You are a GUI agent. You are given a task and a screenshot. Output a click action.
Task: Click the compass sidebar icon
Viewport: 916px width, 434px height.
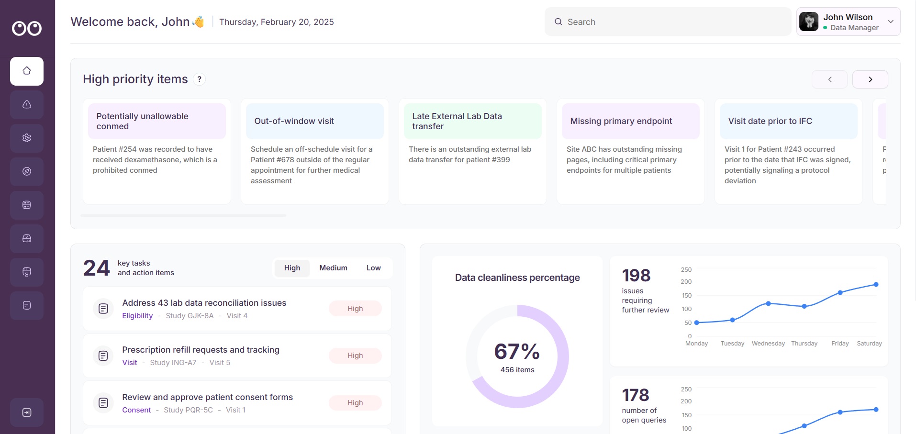pos(27,171)
